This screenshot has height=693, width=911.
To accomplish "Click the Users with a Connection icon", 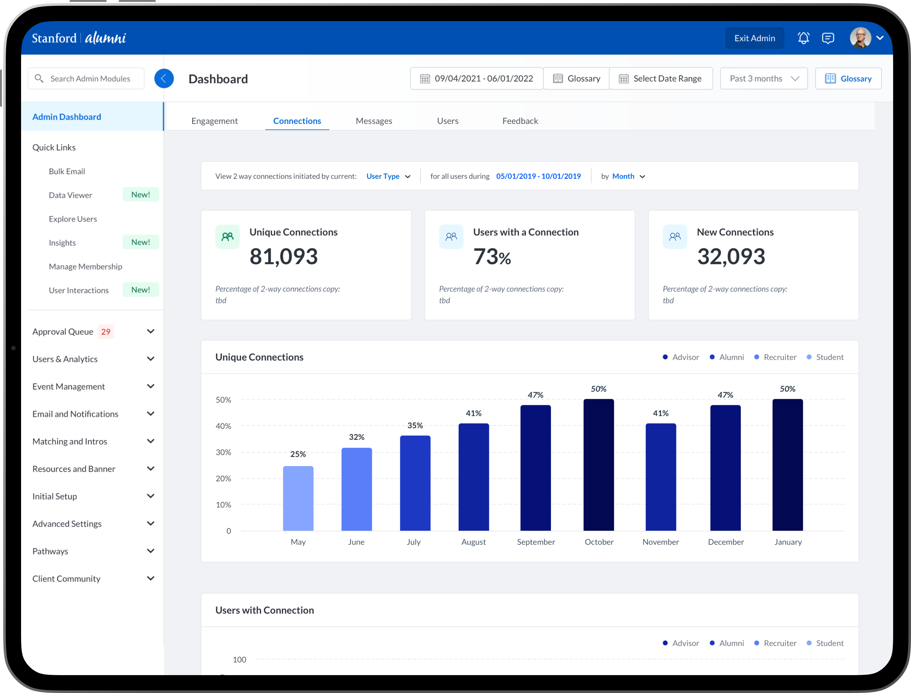I will click(451, 236).
